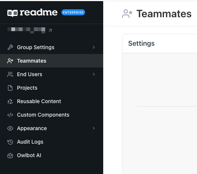Click the Projects file icon
Image resolution: width=197 pixels, height=174 pixels.
pos(10,88)
